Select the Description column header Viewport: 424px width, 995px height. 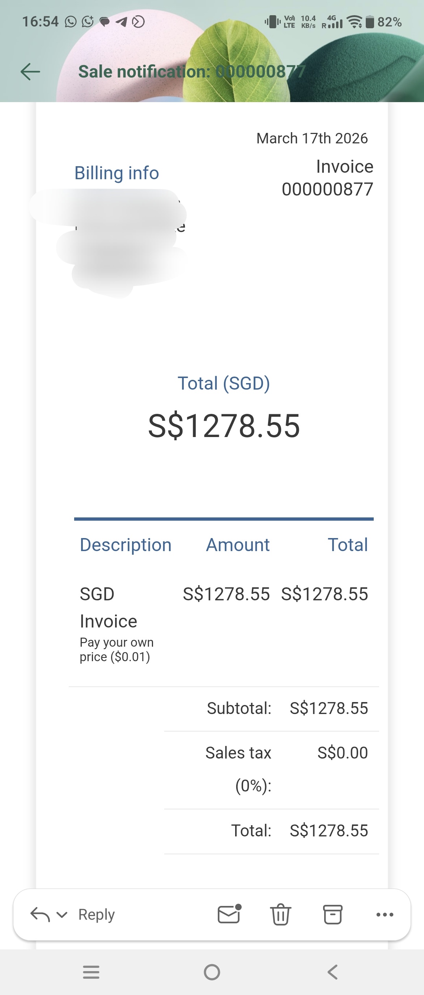[x=126, y=545]
